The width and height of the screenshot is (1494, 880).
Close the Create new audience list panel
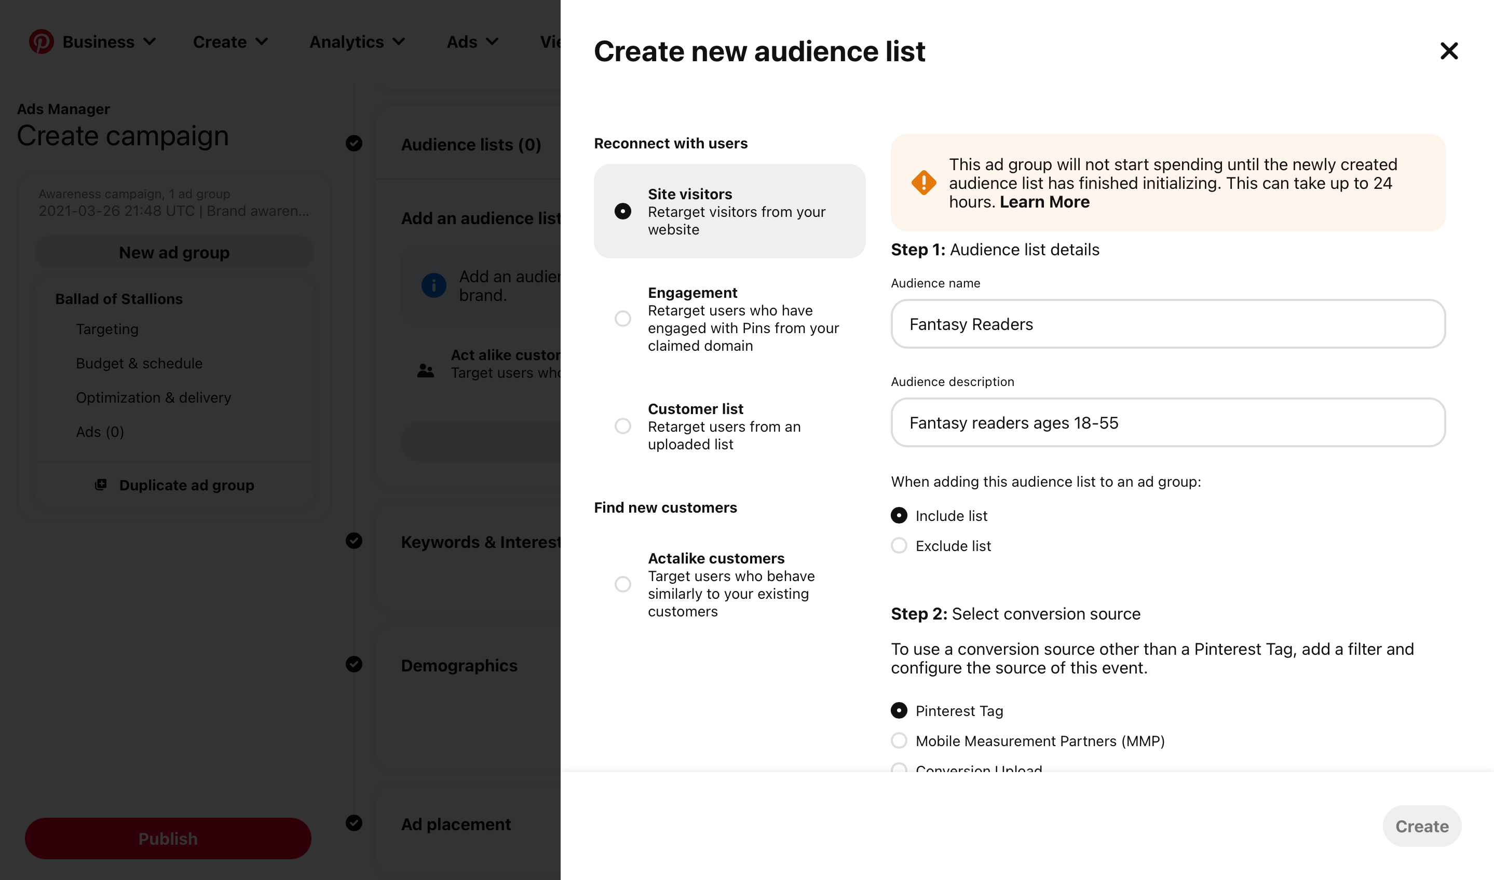point(1448,51)
